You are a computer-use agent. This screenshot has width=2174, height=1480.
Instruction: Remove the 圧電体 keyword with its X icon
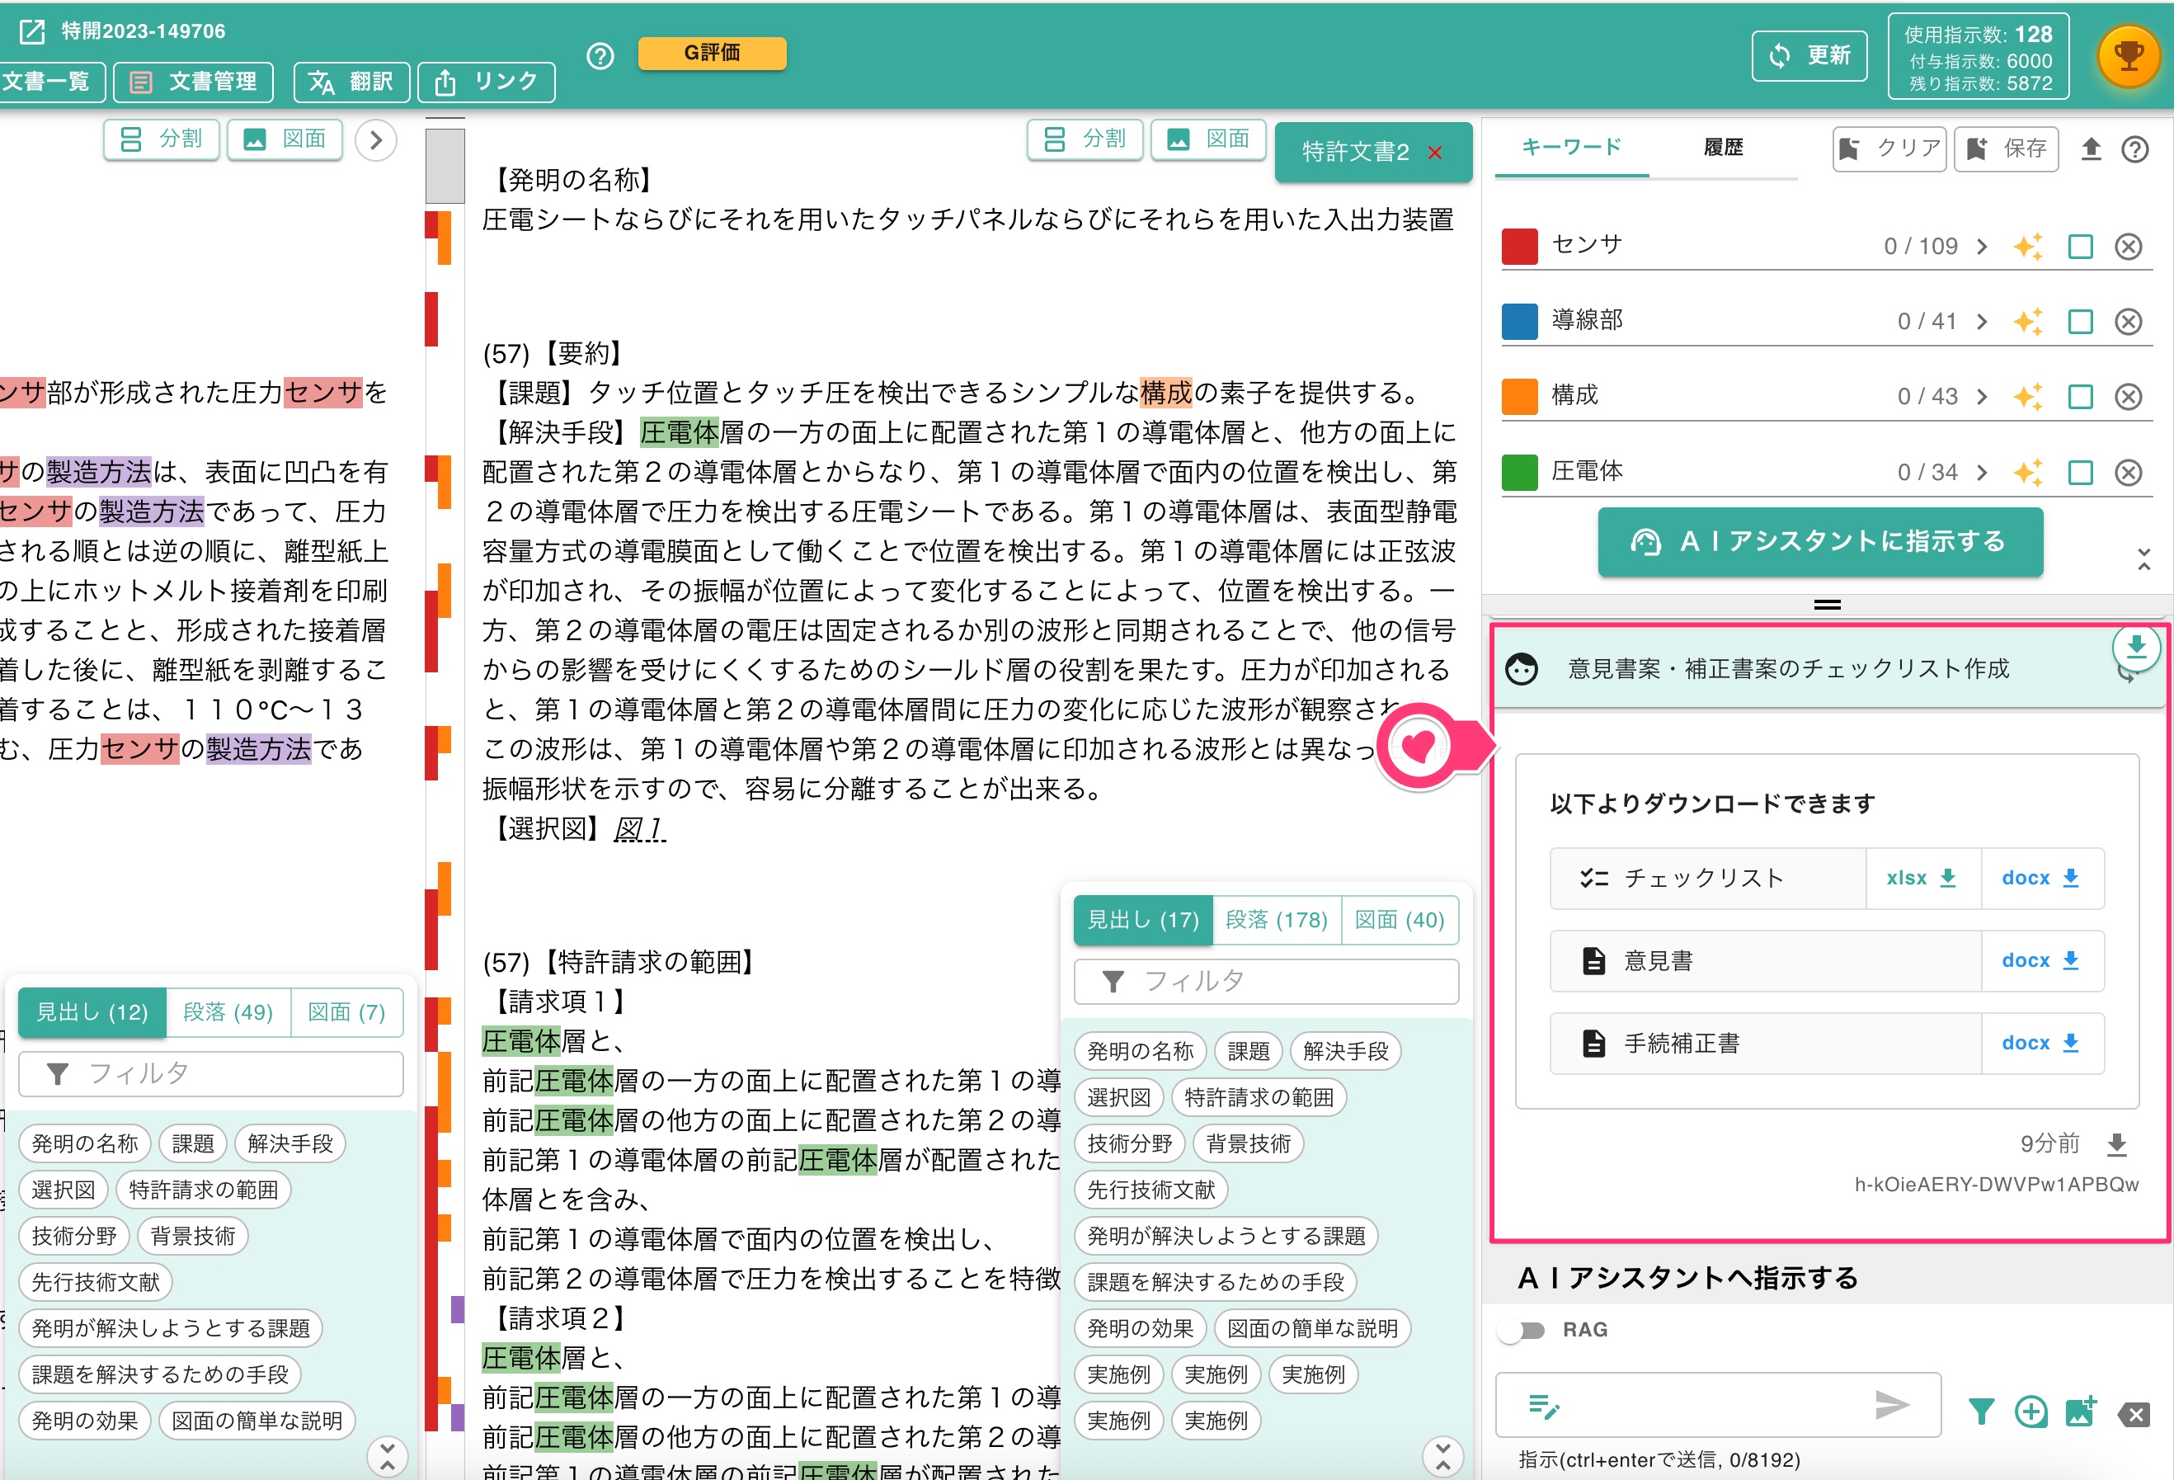2128,472
